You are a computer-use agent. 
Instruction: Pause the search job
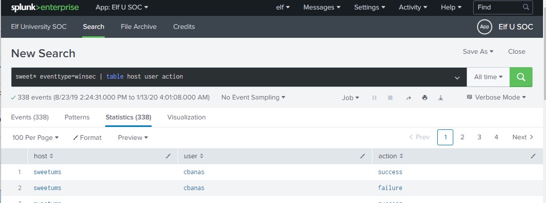pos(374,98)
